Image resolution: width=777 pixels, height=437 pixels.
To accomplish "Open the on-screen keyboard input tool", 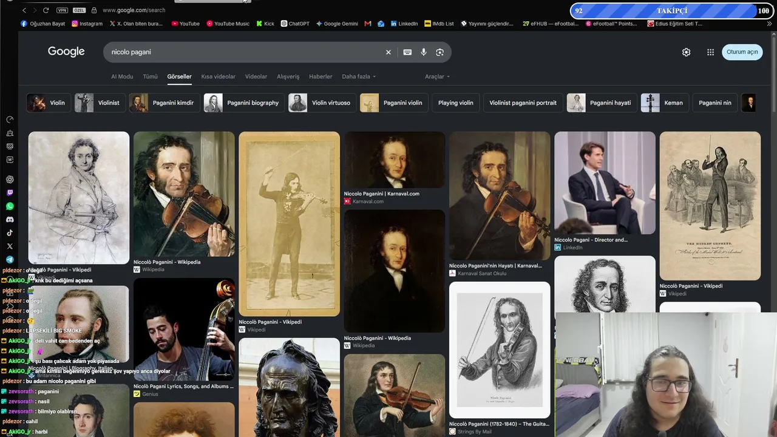I will tap(407, 52).
